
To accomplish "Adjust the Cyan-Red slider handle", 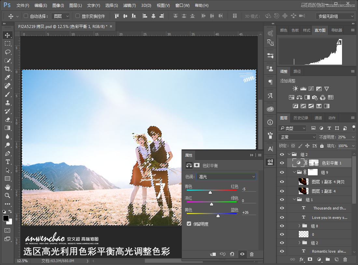I will coord(210,193).
